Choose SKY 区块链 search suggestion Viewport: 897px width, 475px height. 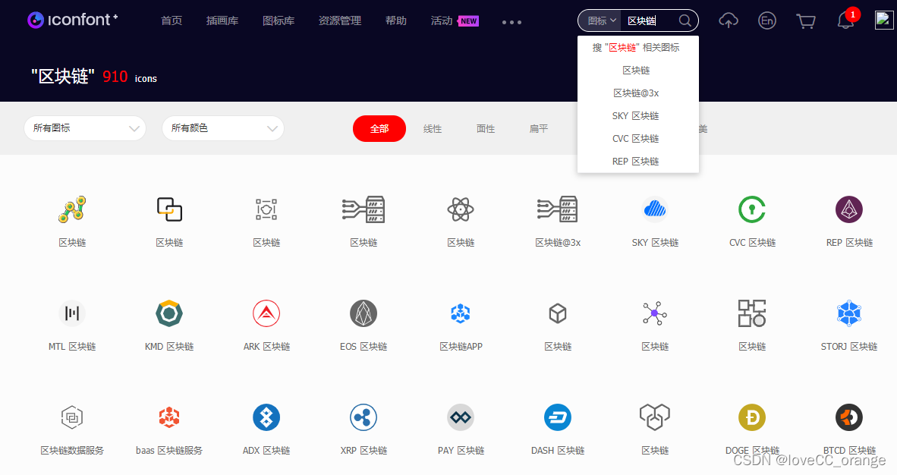tap(636, 115)
